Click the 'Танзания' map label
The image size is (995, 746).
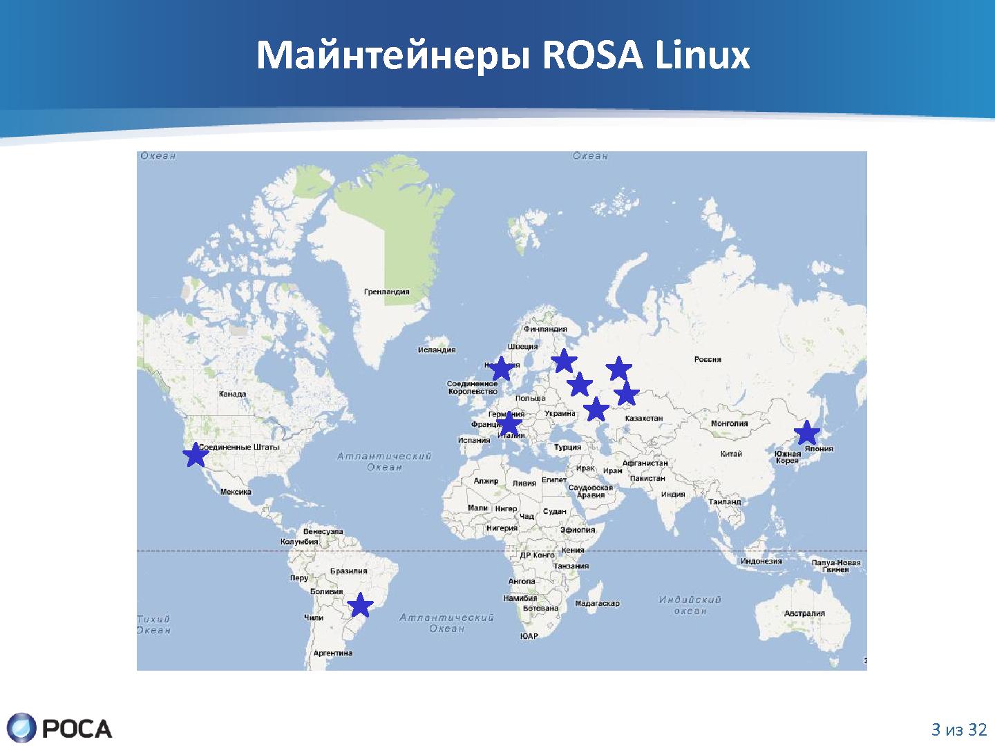point(571,566)
